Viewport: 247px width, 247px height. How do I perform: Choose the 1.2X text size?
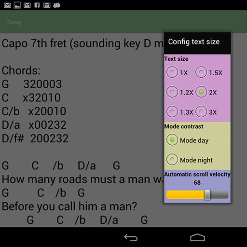(x=179, y=92)
